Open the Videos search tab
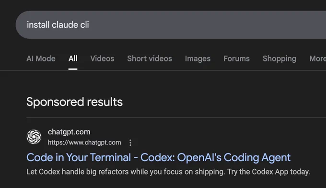 tap(102, 59)
